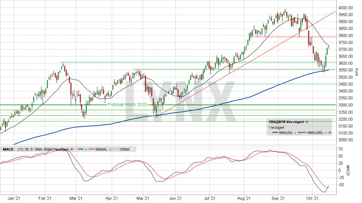Click the 3550.00 price axis value
Screen dimensions: 362x203
point(346,70)
